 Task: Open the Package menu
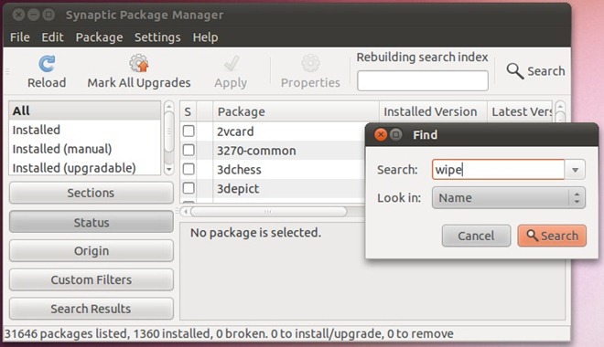click(x=99, y=37)
